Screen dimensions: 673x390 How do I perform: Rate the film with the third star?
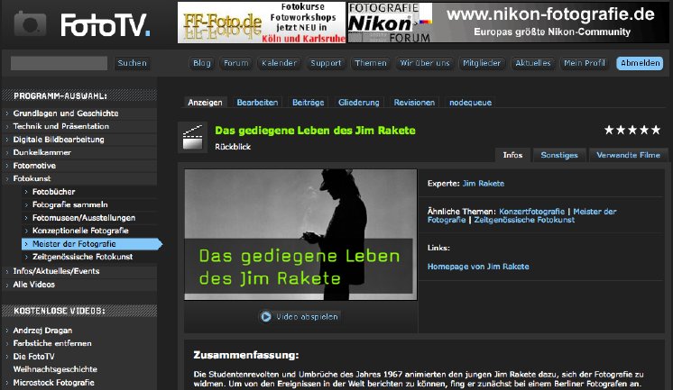click(x=632, y=130)
